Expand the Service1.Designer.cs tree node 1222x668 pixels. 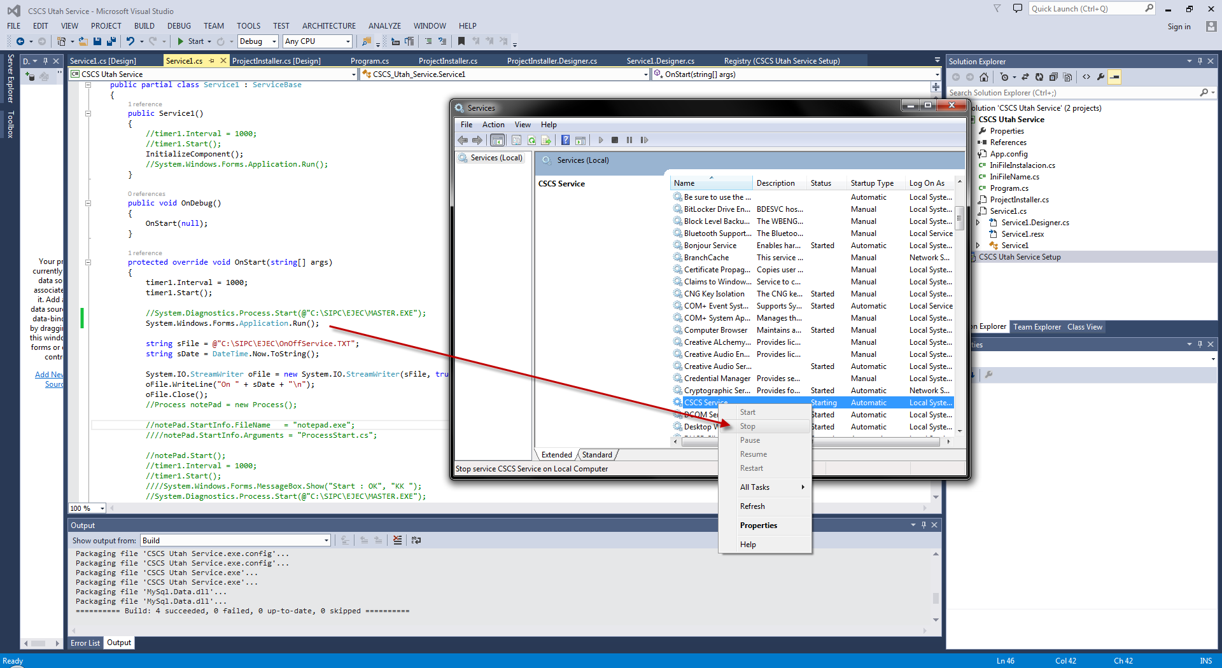[978, 223]
